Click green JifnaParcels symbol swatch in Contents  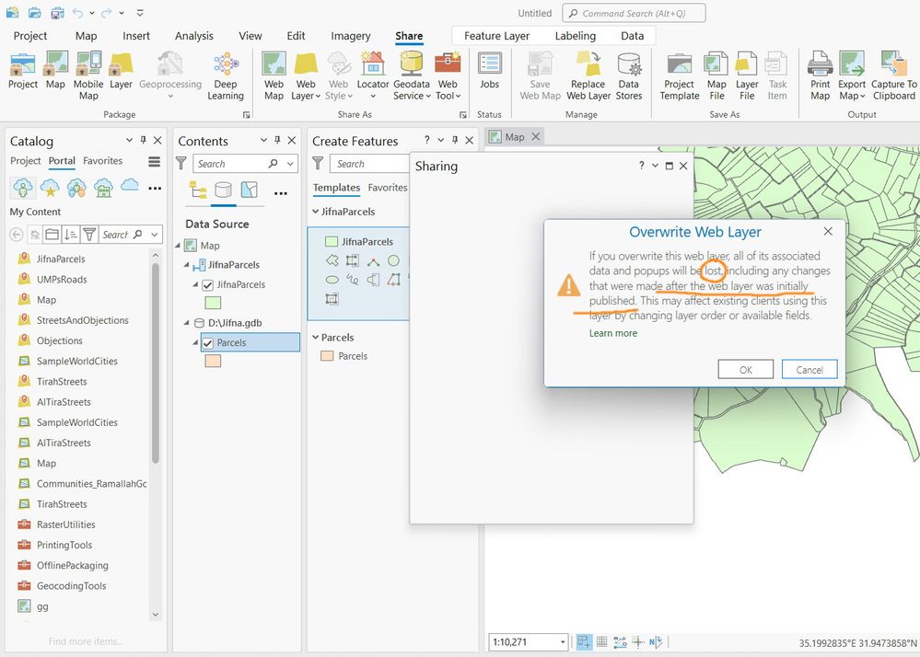[213, 303]
